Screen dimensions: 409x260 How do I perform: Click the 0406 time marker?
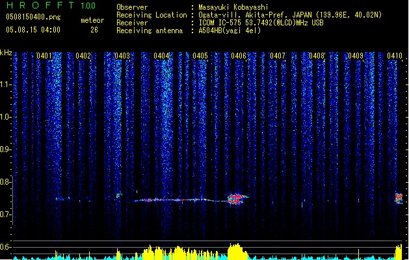coord(239,56)
